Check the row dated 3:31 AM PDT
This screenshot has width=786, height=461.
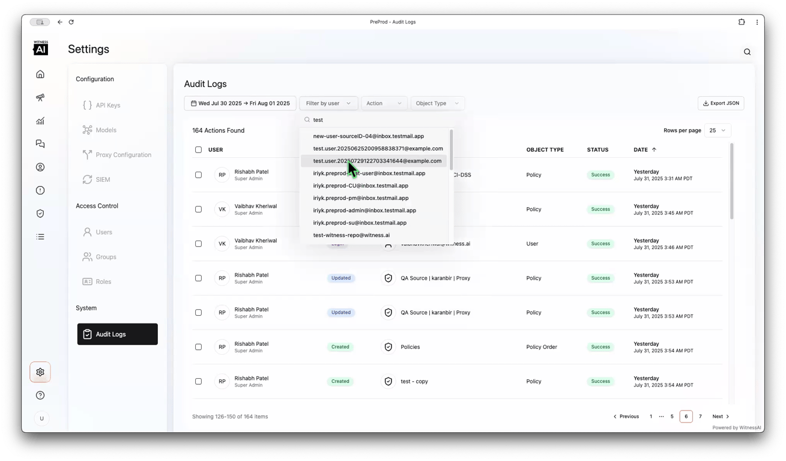pyautogui.click(x=198, y=175)
